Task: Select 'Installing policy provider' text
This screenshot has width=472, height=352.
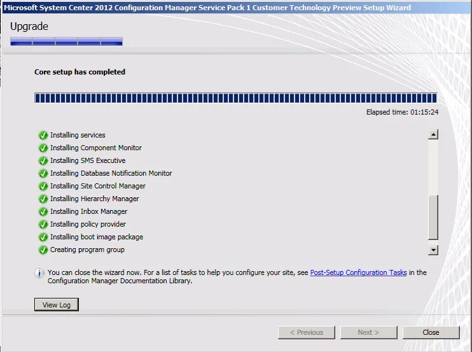Action: pyautogui.click(x=88, y=224)
